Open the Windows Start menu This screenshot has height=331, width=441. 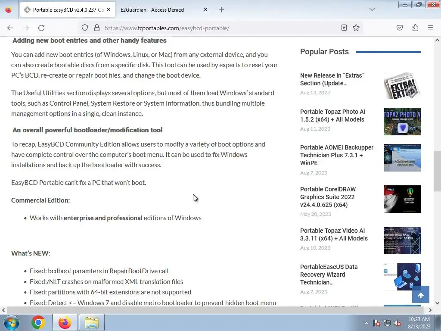click(x=11, y=322)
